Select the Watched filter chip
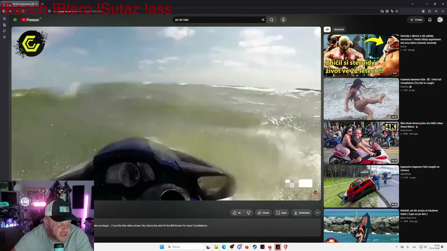447x251 pixels. (x=339, y=30)
